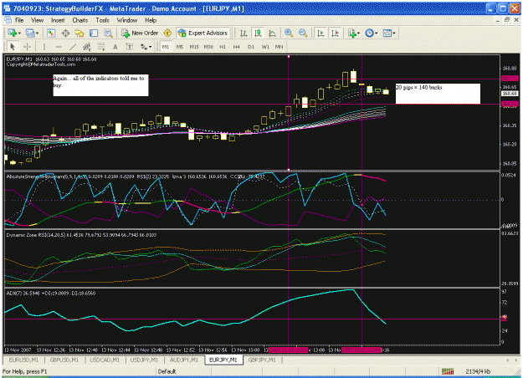Choose the horizontal line drawing tool
Image resolution: width=523 pixels, height=378 pixels.
coord(59,47)
